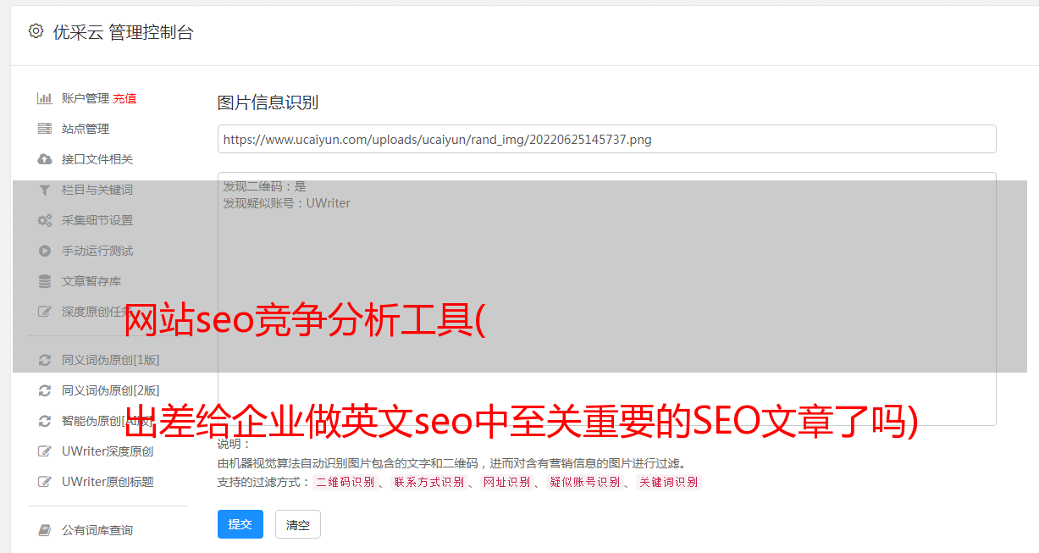Click the recognition result text area
This screenshot has height=553, width=1039.
point(606,299)
